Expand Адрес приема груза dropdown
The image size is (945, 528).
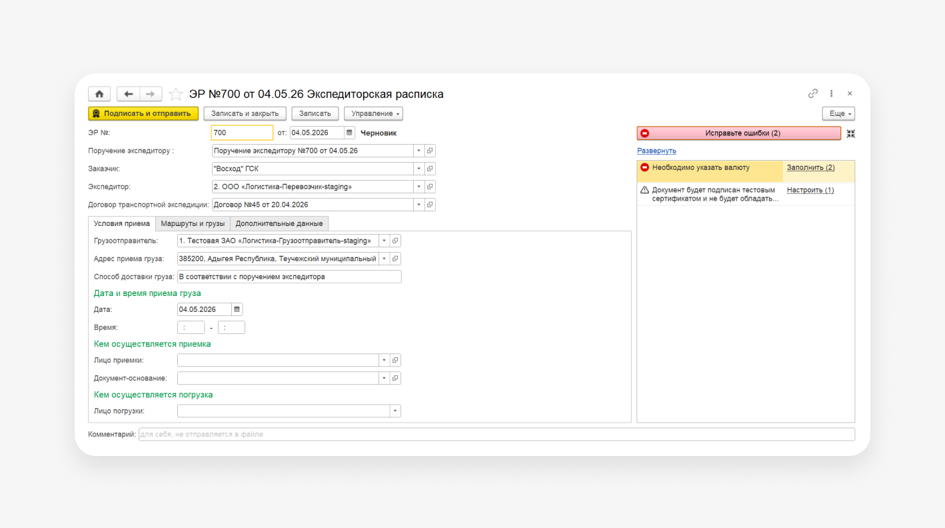click(384, 259)
